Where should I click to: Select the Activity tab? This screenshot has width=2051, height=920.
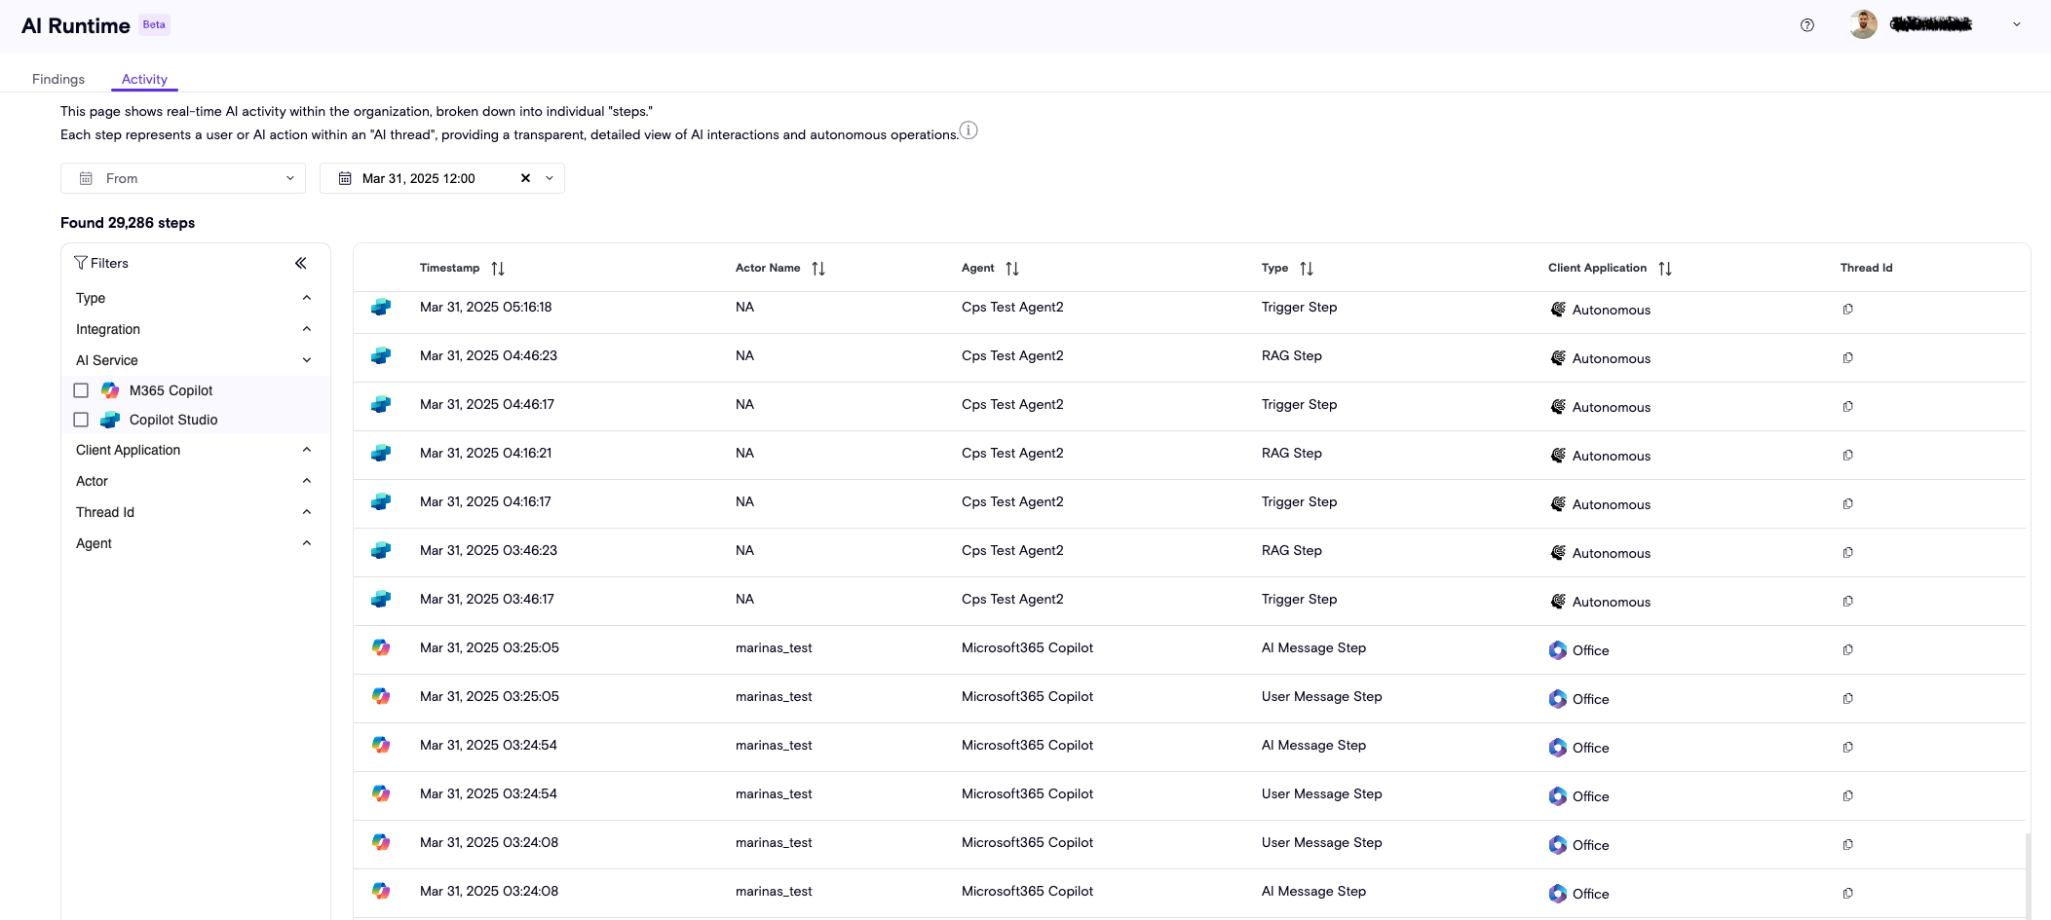[144, 79]
